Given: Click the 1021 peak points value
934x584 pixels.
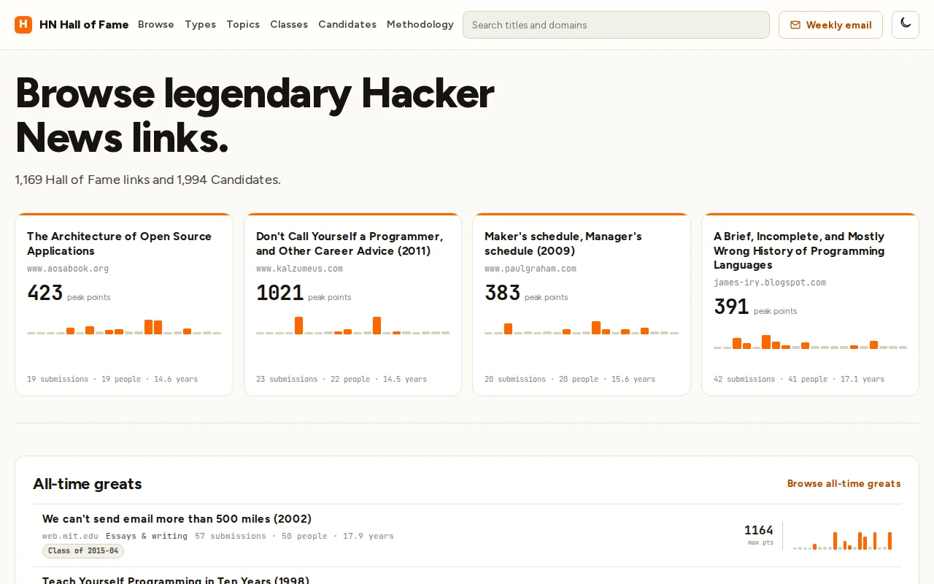Looking at the screenshot, I should [x=279, y=293].
